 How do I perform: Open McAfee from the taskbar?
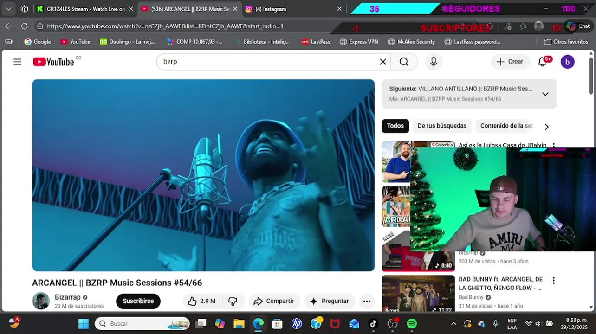click(x=335, y=323)
